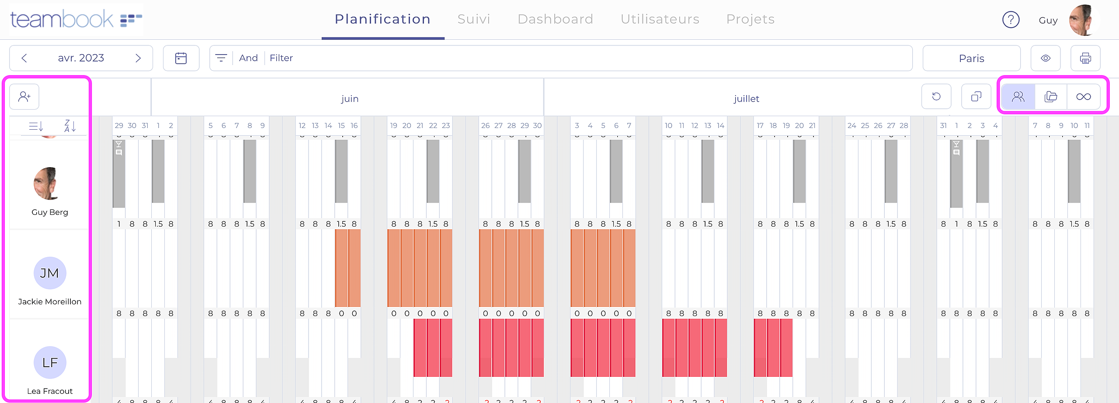Switch to the Suivi tab
This screenshot has width=1119, height=403.
(474, 19)
